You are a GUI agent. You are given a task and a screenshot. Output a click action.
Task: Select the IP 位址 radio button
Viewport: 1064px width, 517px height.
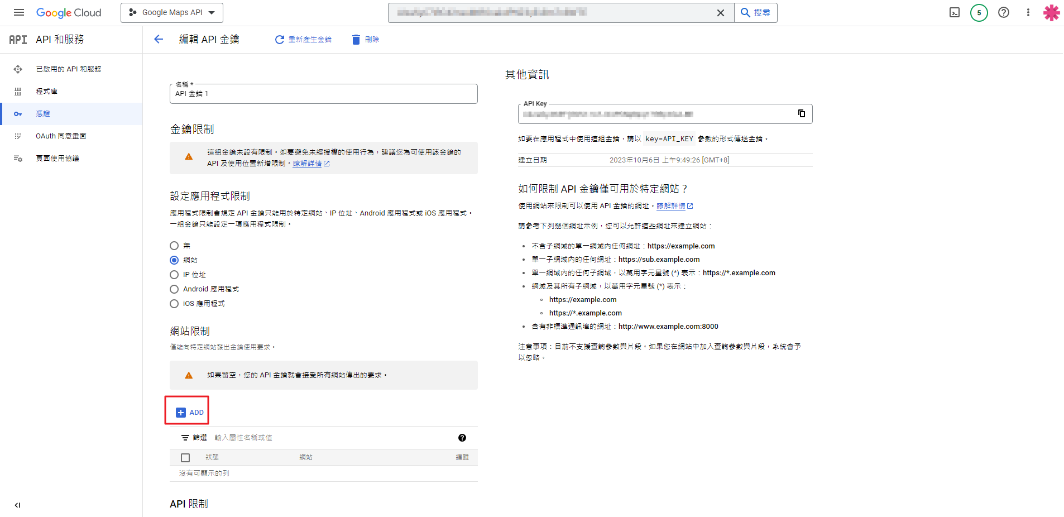[174, 275]
